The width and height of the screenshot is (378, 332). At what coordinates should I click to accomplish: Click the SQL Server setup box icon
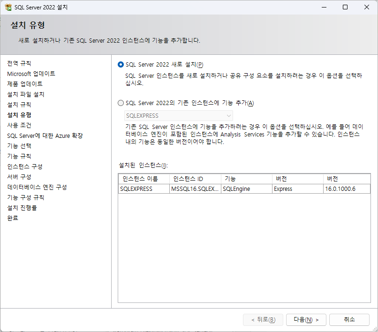coord(8,7)
